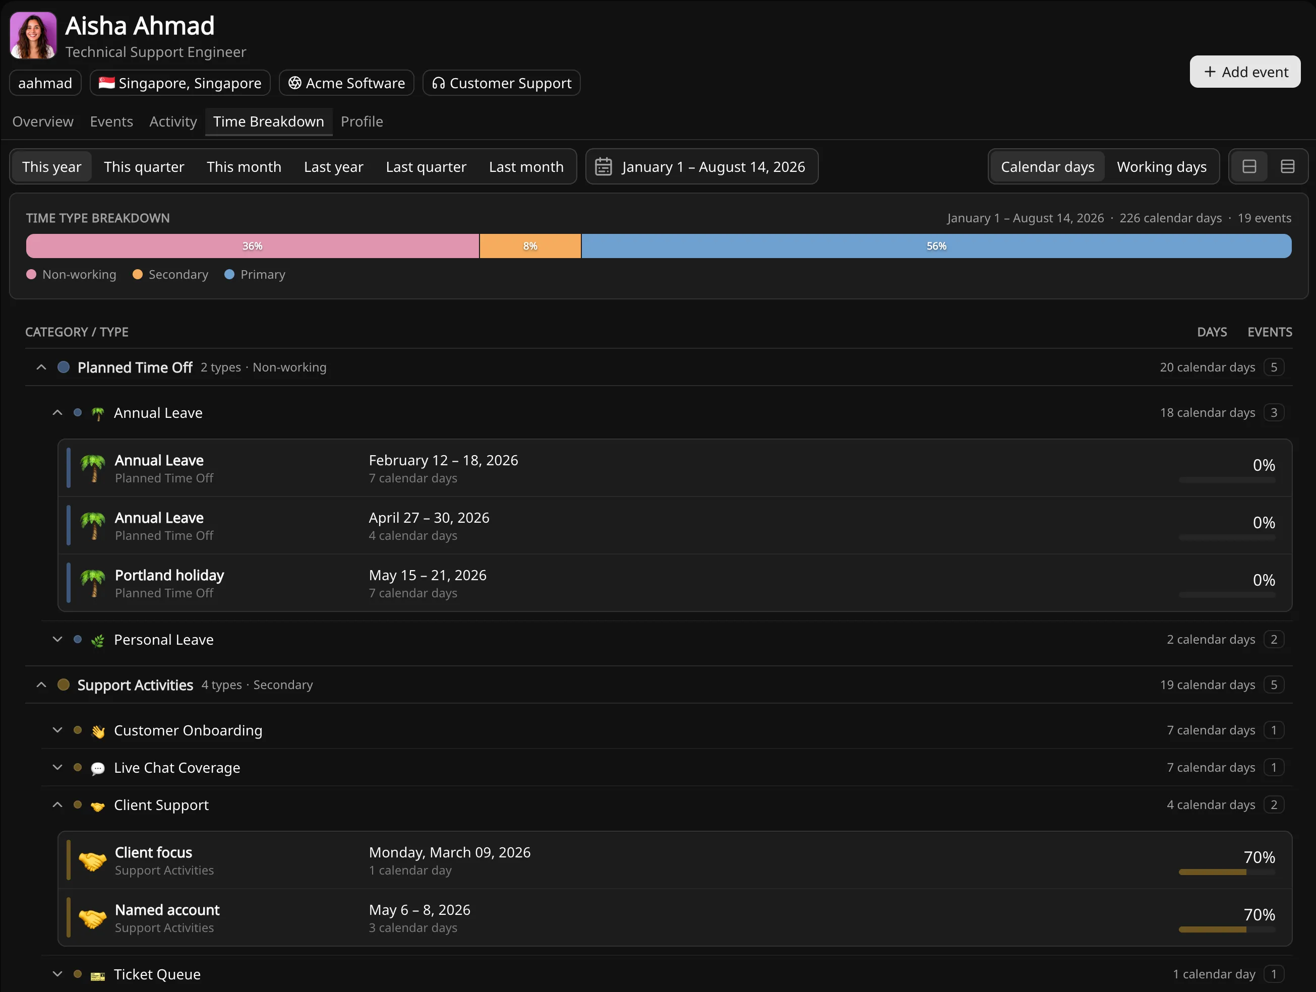The width and height of the screenshot is (1316, 992).
Task: Open the Events tab
Action: coord(111,121)
